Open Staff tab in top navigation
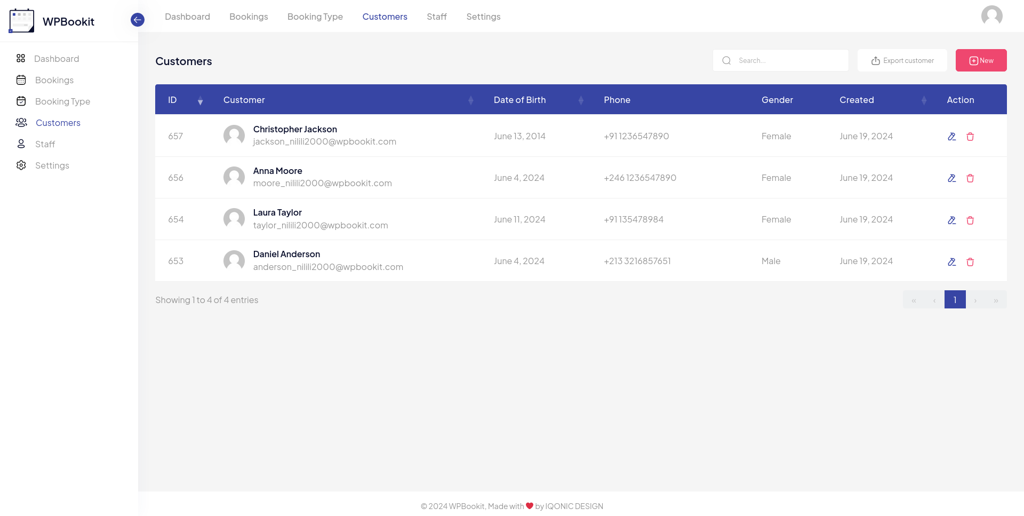Screen dimensions: 1024x516 pyautogui.click(x=437, y=17)
